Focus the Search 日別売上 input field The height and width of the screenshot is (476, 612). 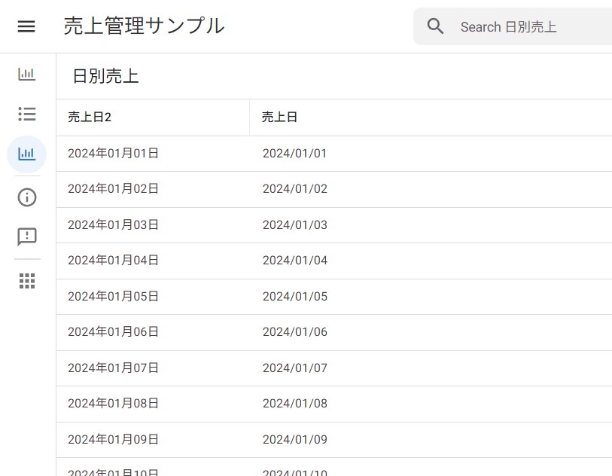click(527, 27)
